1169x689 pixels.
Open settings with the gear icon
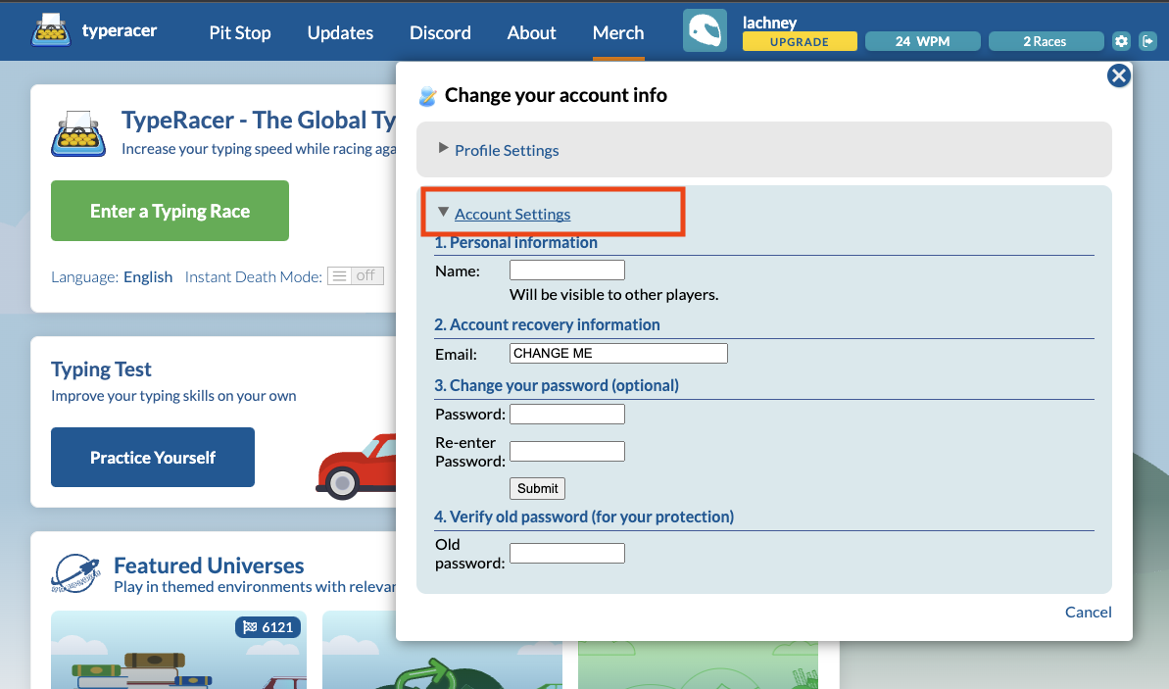[1121, 41]
